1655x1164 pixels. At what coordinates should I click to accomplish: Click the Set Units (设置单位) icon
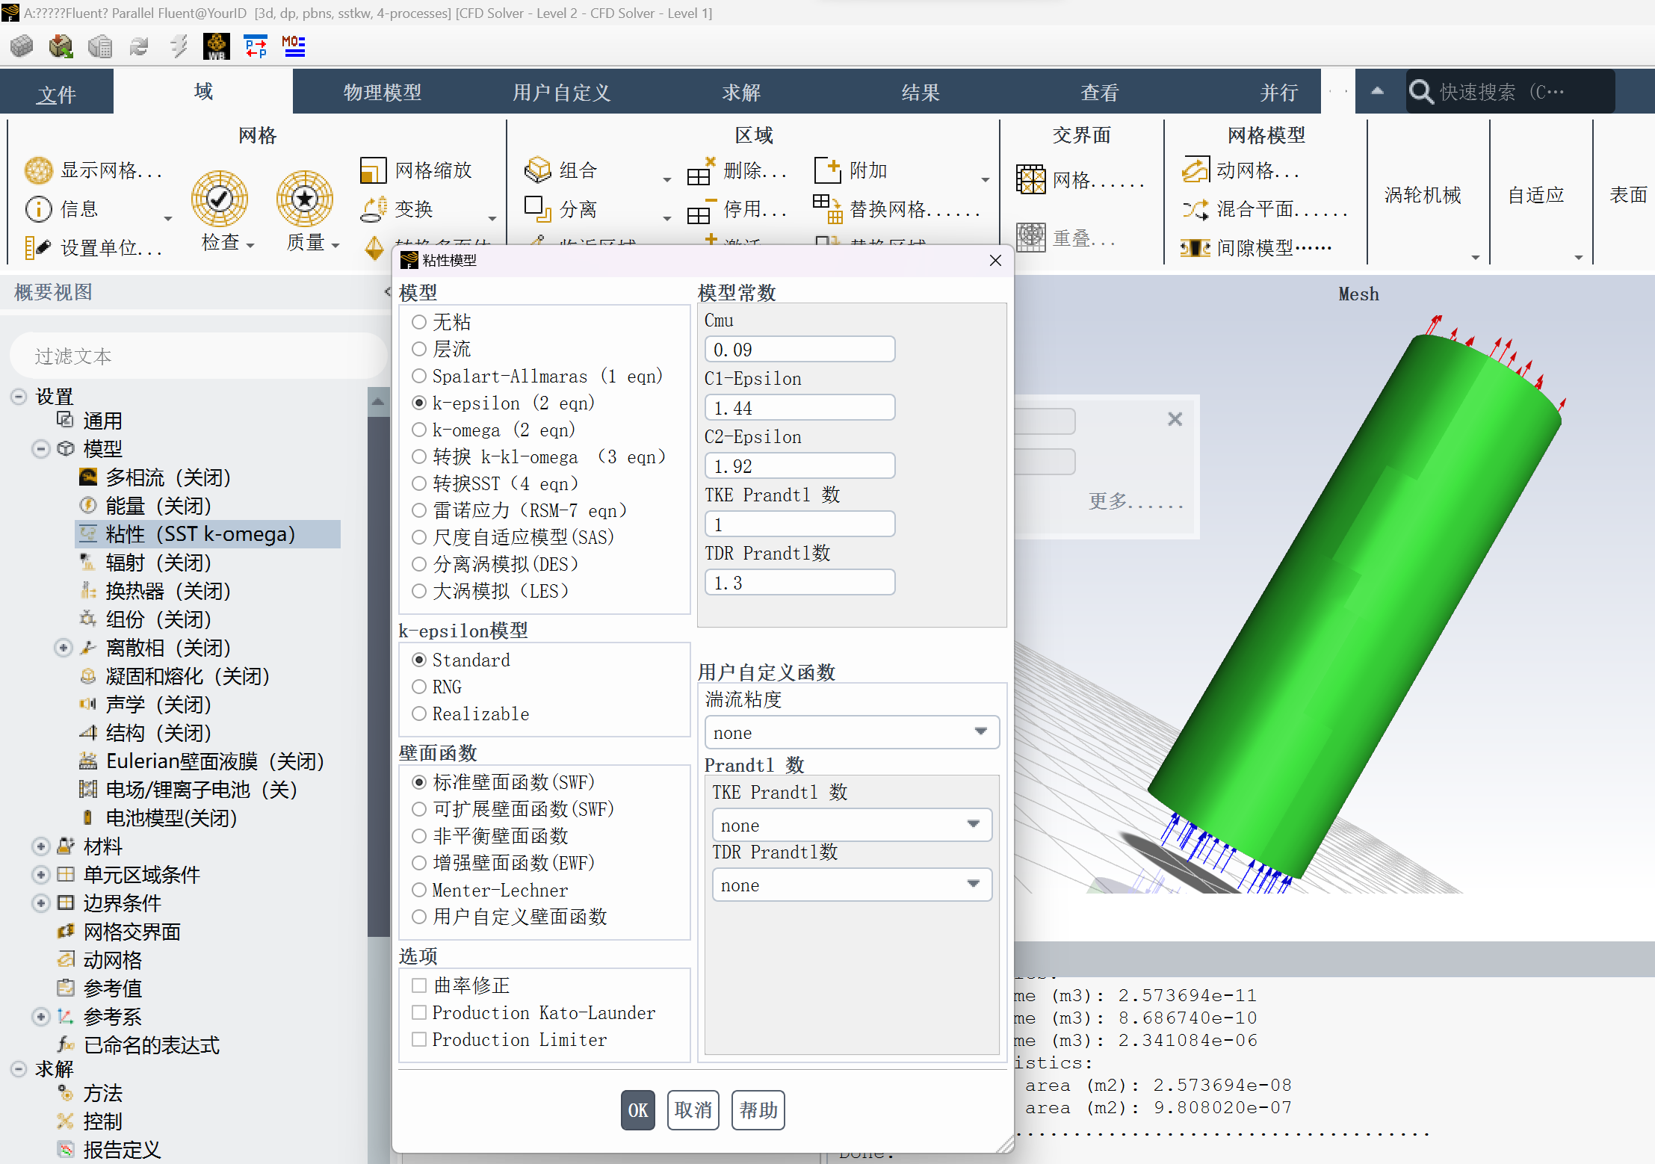pos(37,247)
